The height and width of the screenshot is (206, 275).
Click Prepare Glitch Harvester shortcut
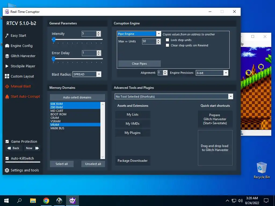(215, 119)
